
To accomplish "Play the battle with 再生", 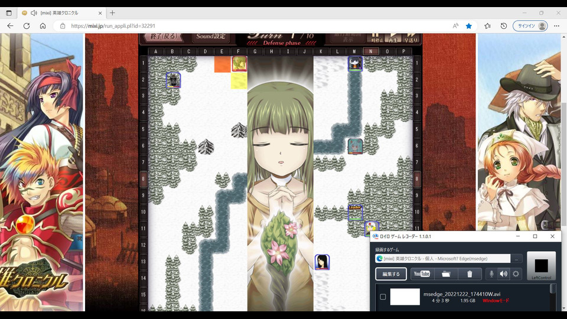I will 393,38.
